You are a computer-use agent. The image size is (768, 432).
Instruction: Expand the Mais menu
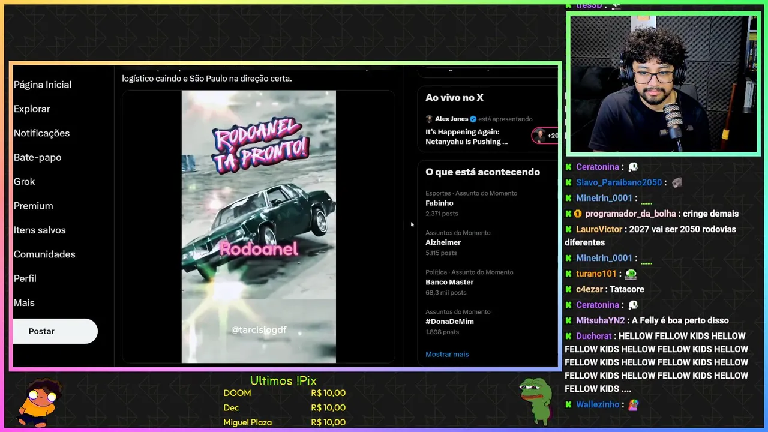24,302
